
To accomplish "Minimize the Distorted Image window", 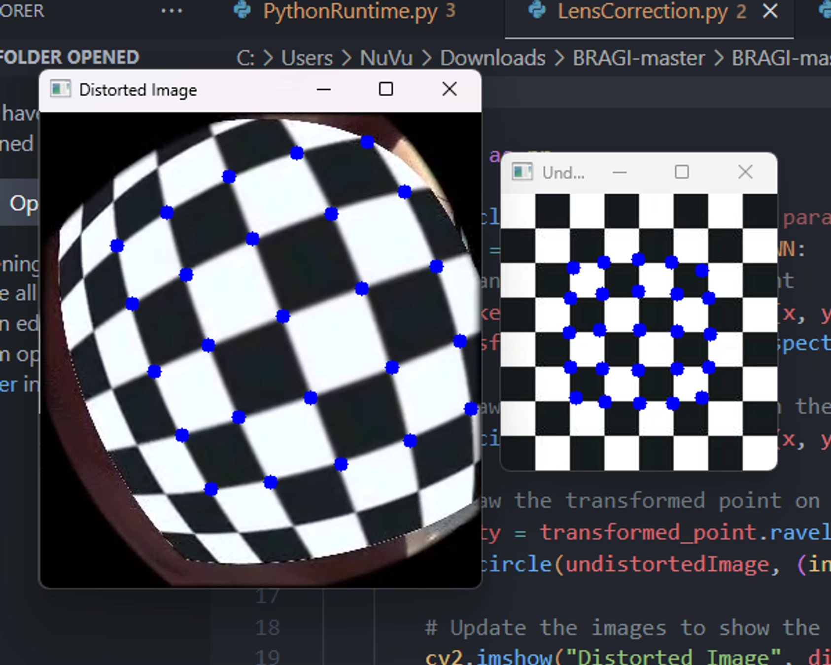I will 323,89.
